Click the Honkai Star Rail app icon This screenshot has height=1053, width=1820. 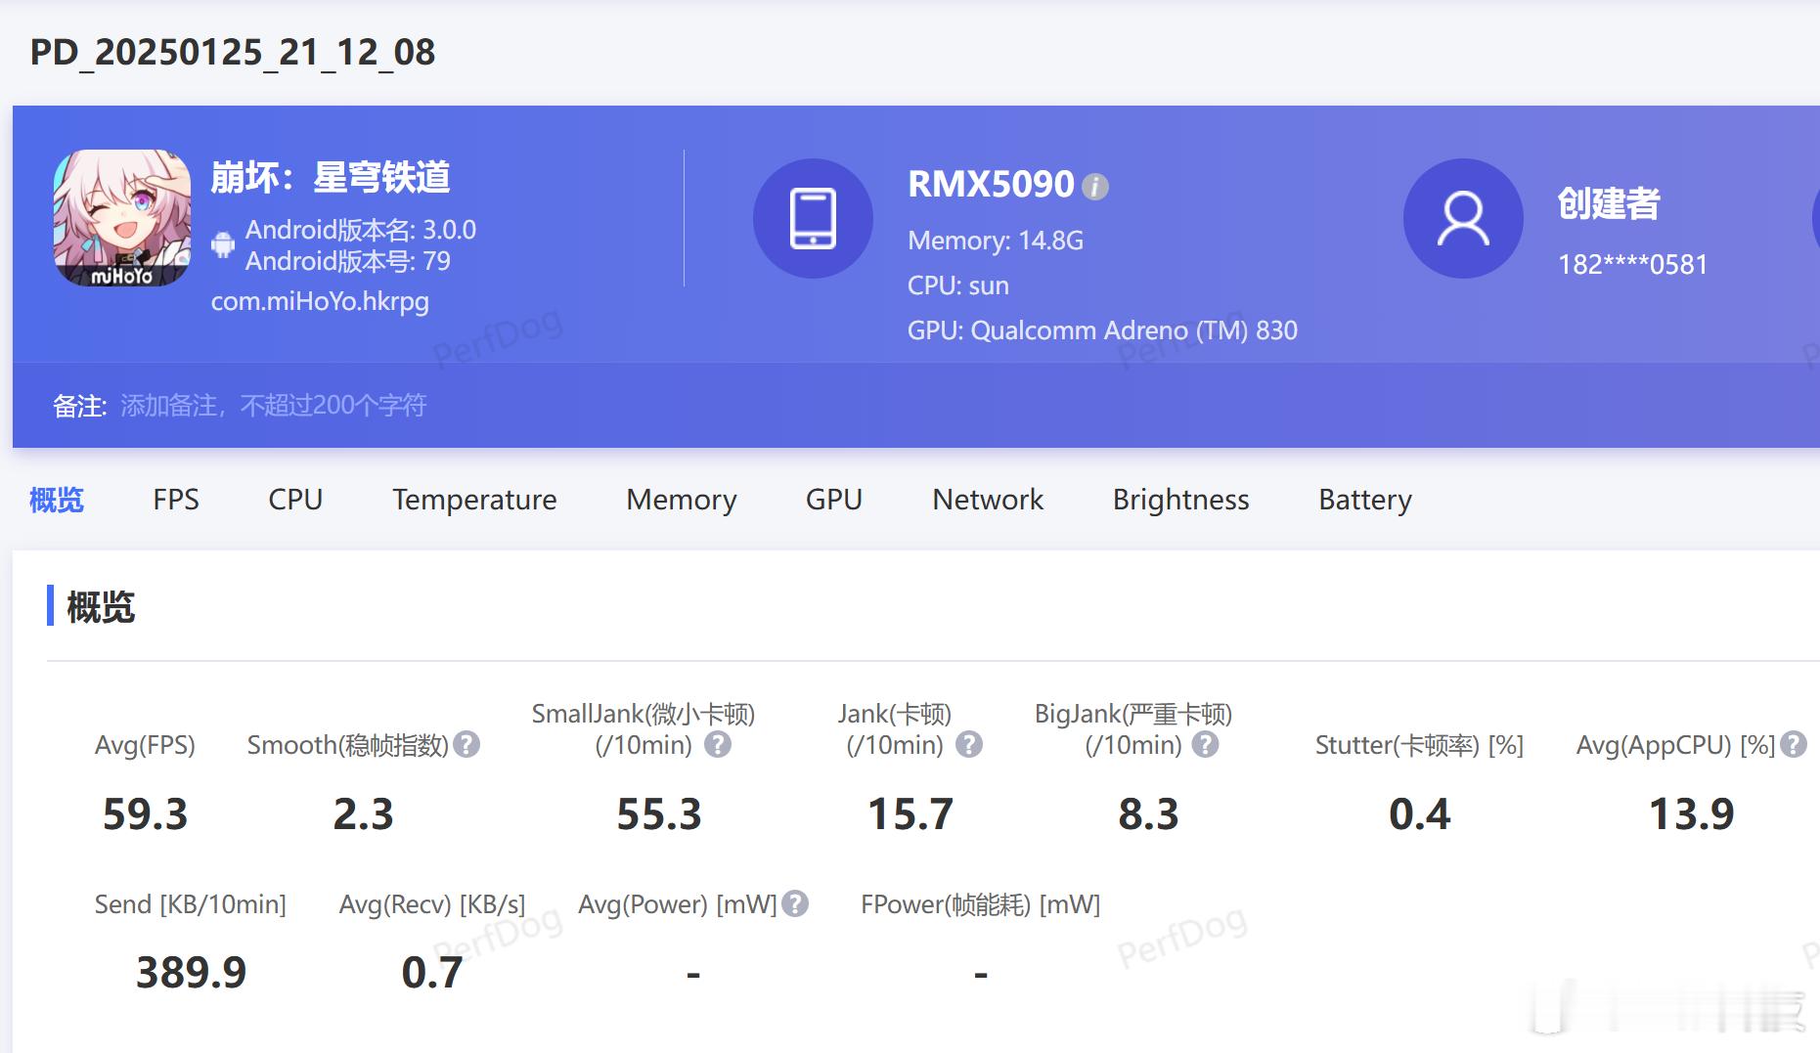point(122,218)
